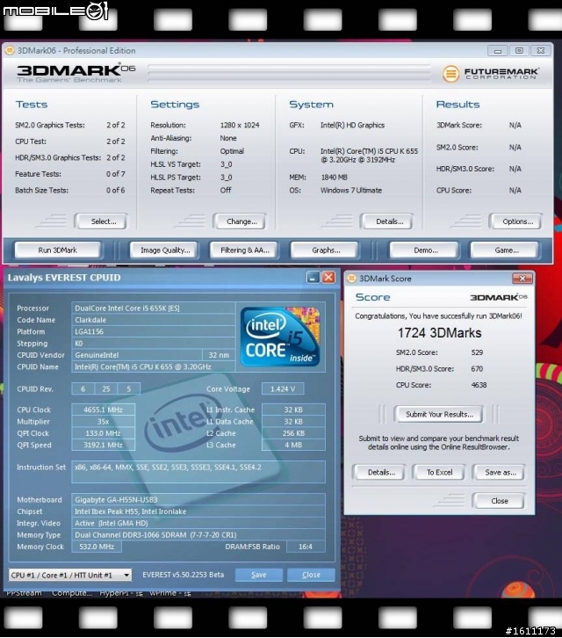
Task: Start the Game mode
Action: point(507,250)
